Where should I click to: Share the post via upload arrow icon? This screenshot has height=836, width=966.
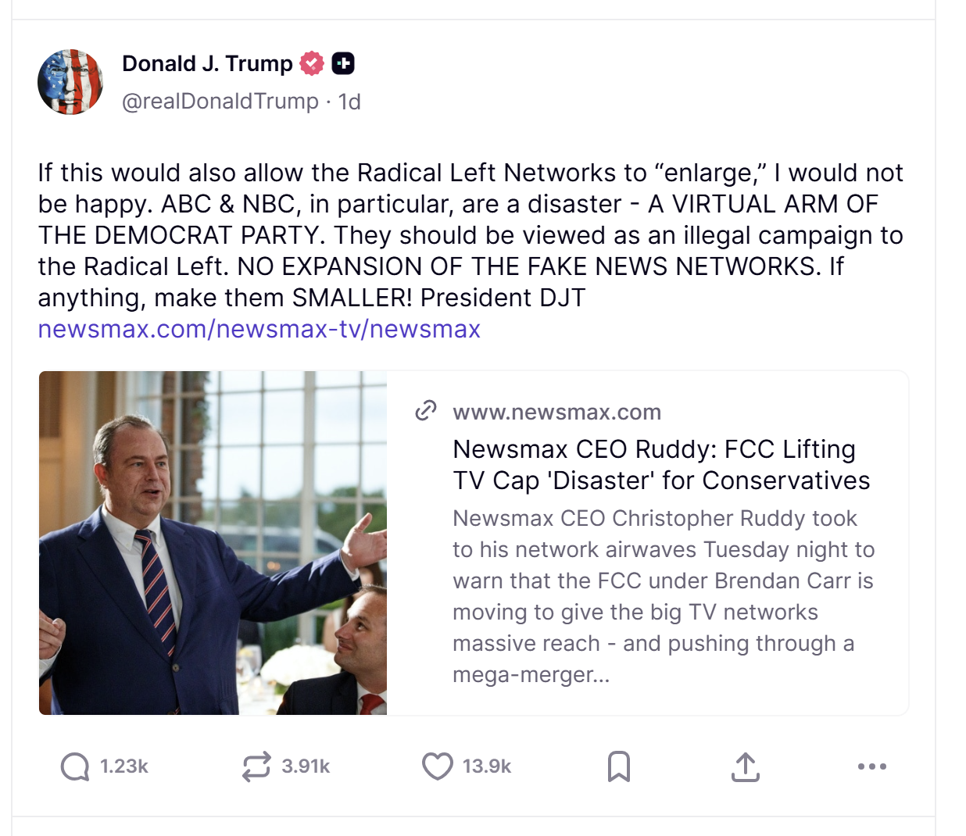coord(745,766)
